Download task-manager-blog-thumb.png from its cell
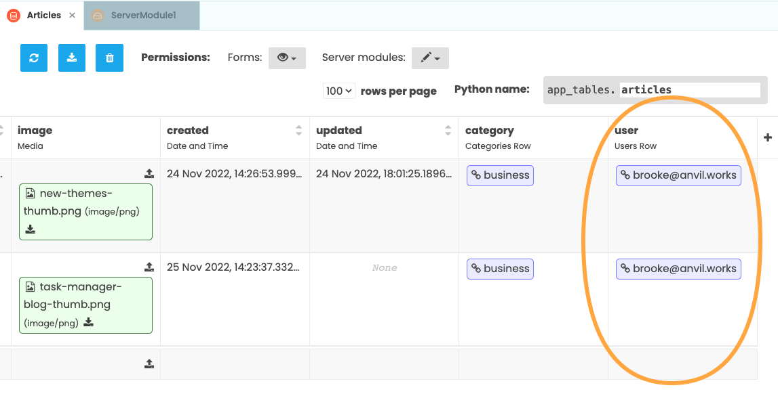The image size is (778, 396). point(87,323)
